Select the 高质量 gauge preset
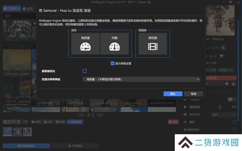The height and width of the screenshot is (151, 242). pyautogui.click(x=85, y=44)
